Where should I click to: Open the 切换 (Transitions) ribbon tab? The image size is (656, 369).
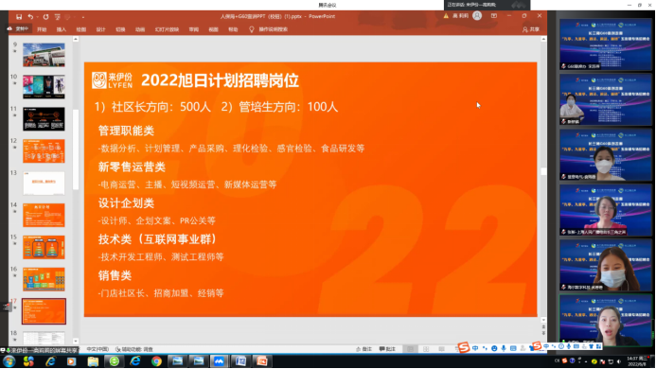coord(120,29)
